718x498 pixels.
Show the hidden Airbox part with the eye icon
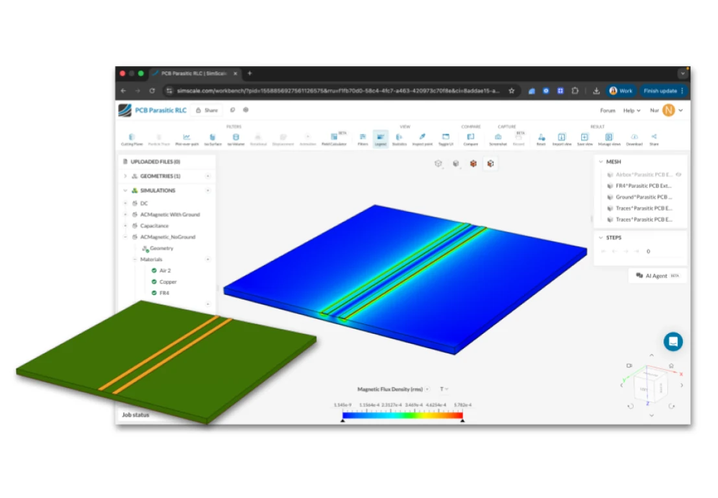pos(678,174)
